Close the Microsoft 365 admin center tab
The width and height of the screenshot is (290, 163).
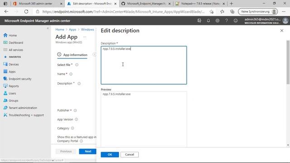[61, 4]
